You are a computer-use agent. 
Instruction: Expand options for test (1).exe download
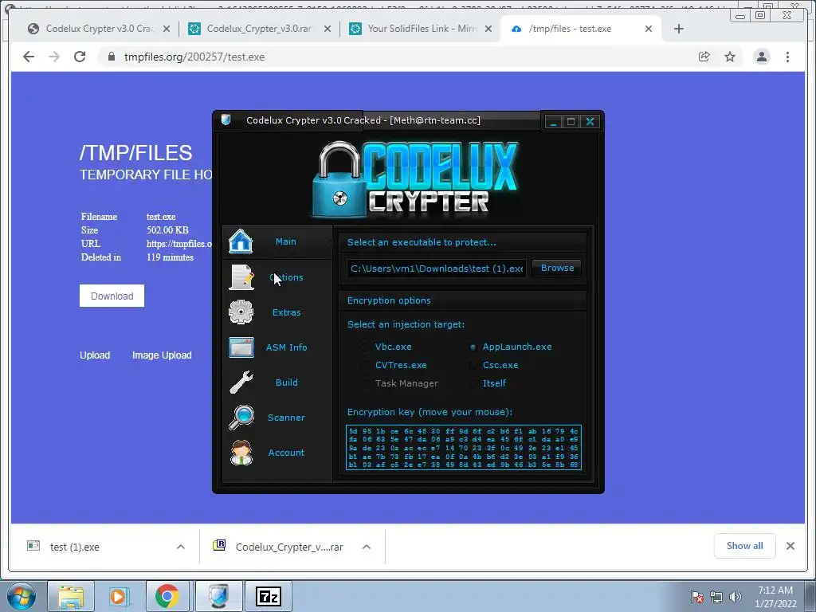click(181, 547)
